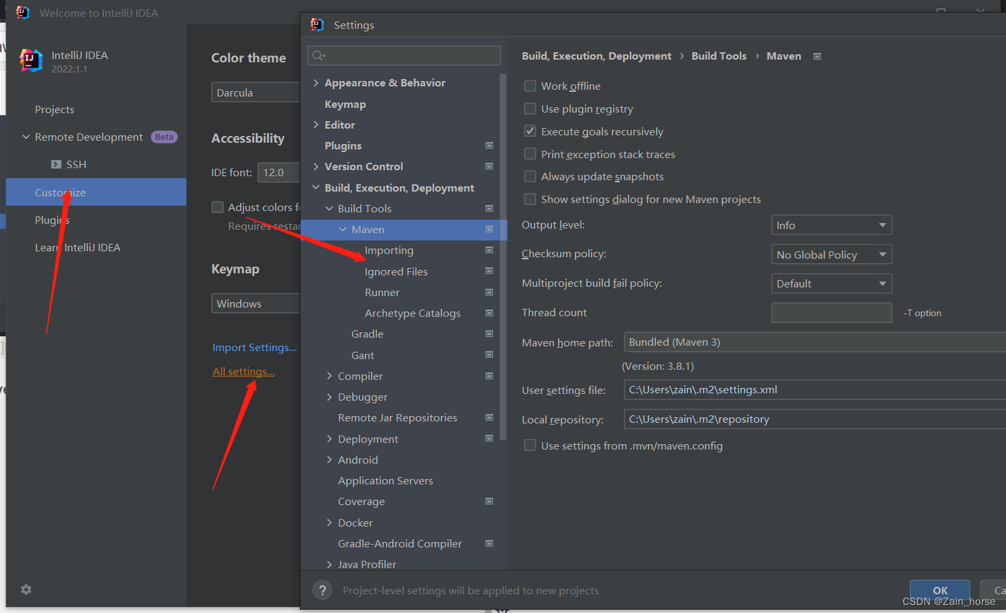The image size is (1006, 613).
Task: Click the IDE font size field
Action: pos(278,172)
